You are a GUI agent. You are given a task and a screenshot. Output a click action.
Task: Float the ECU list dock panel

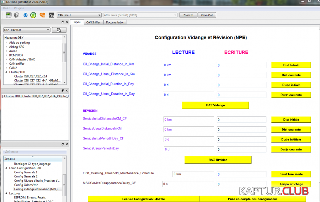(63, 22)
